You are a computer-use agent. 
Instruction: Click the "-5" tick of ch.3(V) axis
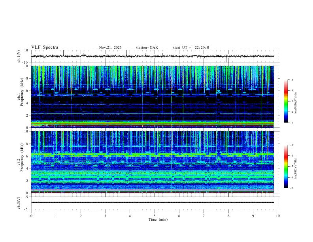(27, 209)
